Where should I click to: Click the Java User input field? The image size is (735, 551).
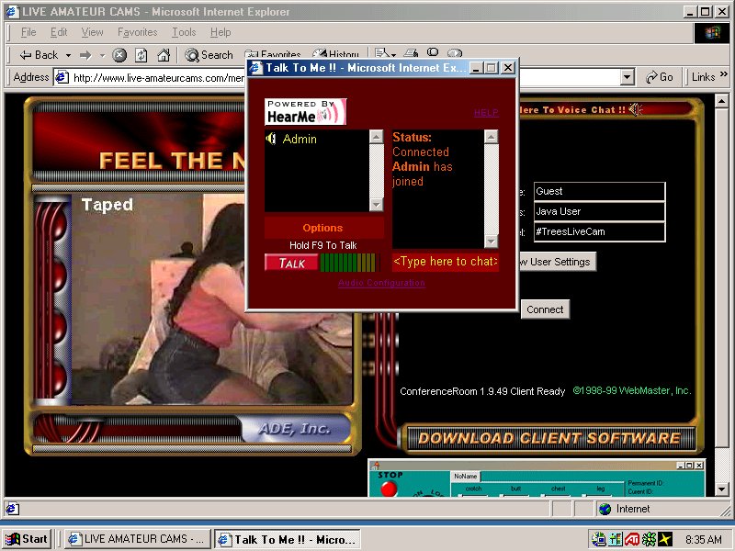click(600, 211)
